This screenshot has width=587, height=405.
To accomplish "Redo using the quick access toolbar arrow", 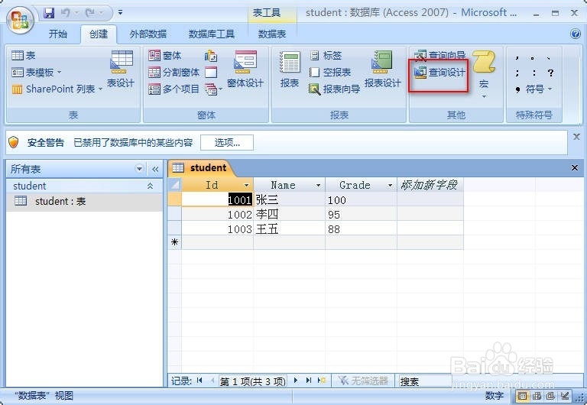I will point(90,13).
